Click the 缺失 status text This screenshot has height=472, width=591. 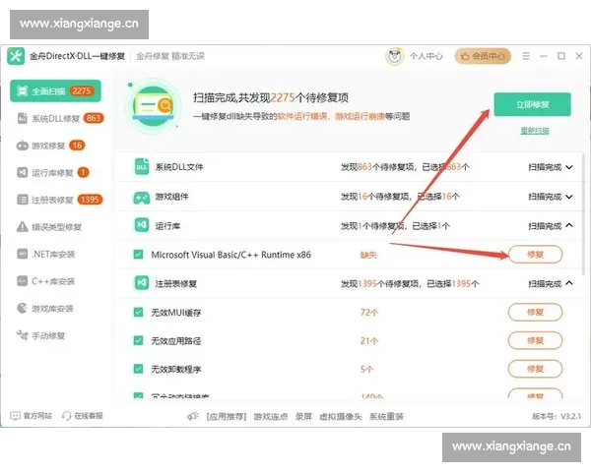tap(368, 255)
